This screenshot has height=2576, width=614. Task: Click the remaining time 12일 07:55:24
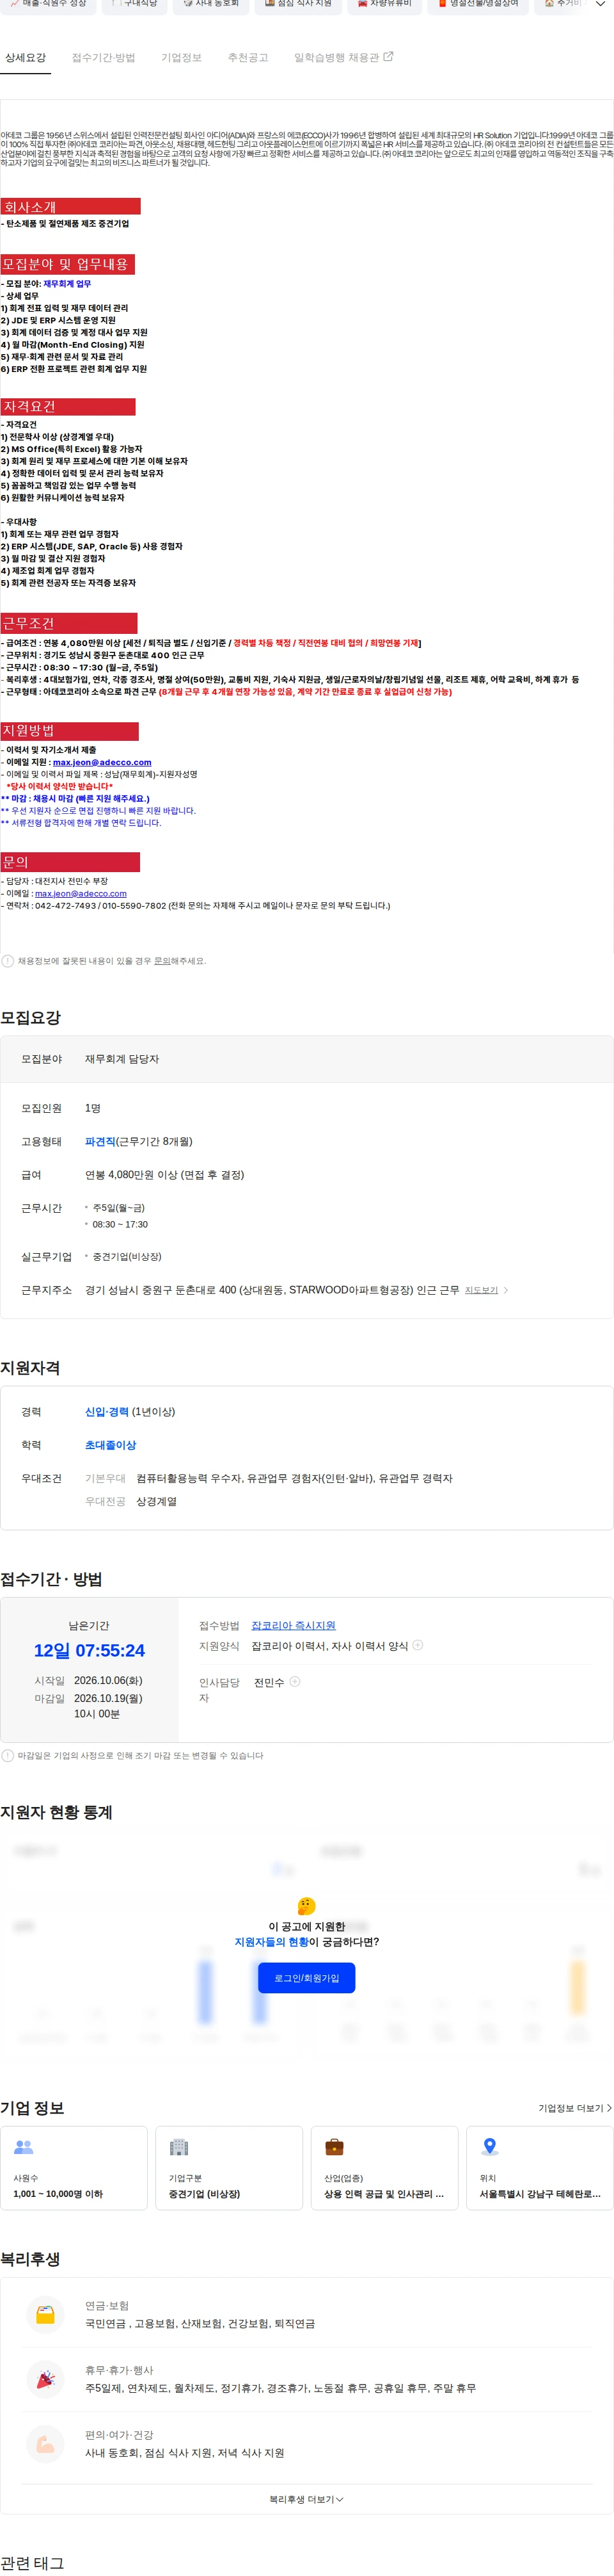89,1651
